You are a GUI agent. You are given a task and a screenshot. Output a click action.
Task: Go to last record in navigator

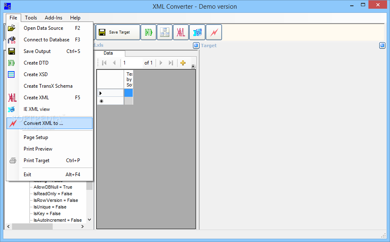(x=171, y=63)
